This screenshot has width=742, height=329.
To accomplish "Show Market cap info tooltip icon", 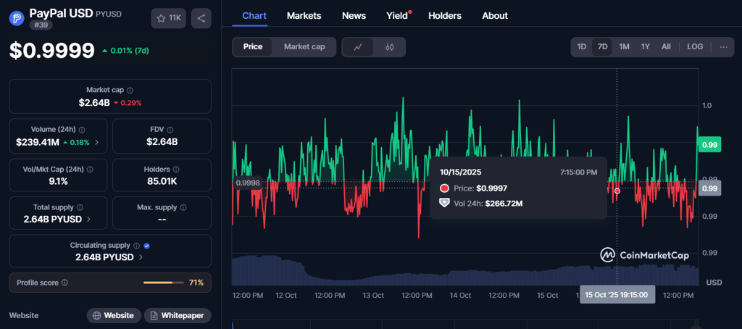I will point(130,90).
